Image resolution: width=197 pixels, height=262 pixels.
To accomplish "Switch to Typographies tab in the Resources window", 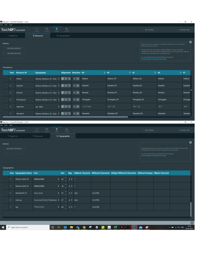I will pyautogui.click(x=63, y=36).
